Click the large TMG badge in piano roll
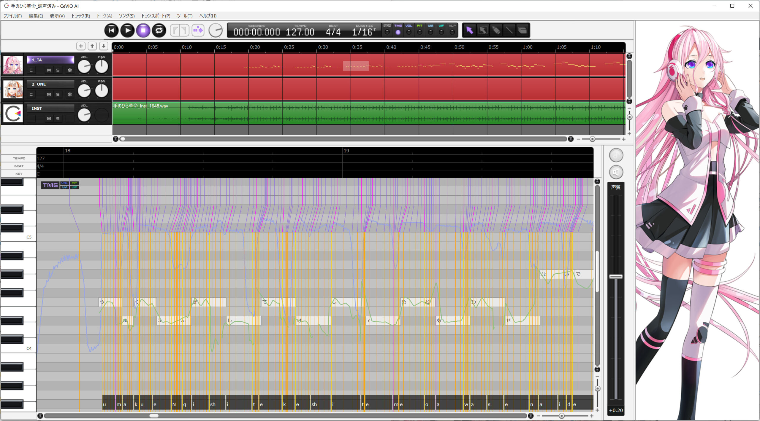This screenshot has width=760, height=421. tap(50, 185)
